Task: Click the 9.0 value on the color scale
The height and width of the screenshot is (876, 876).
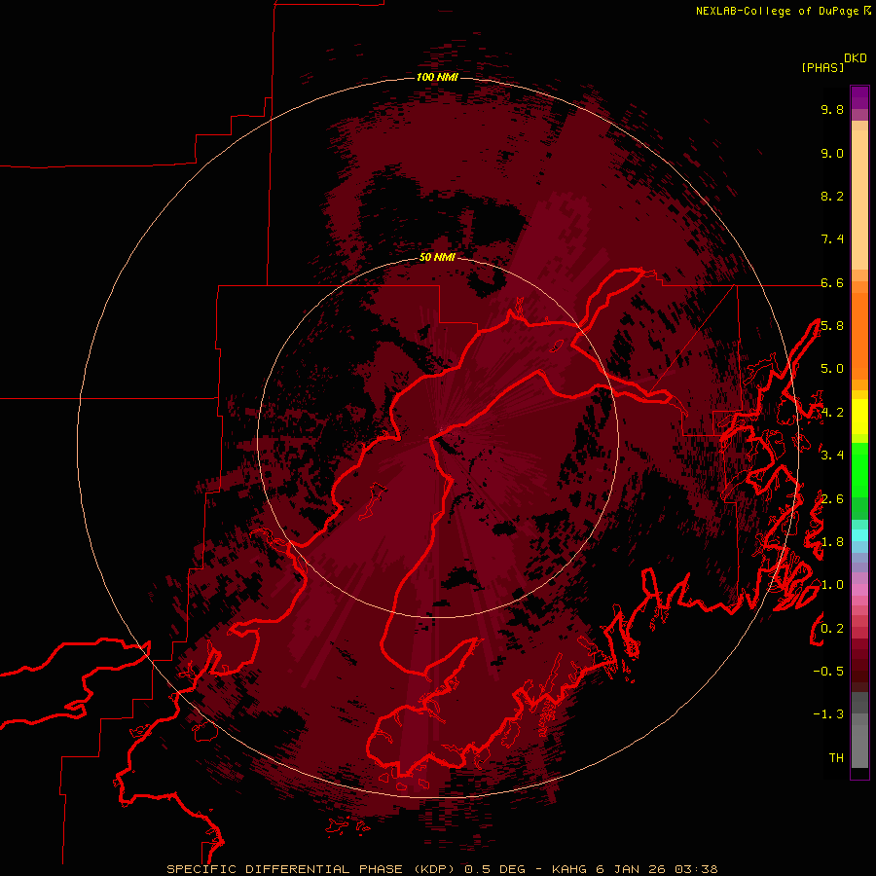Action: [832, 153]
